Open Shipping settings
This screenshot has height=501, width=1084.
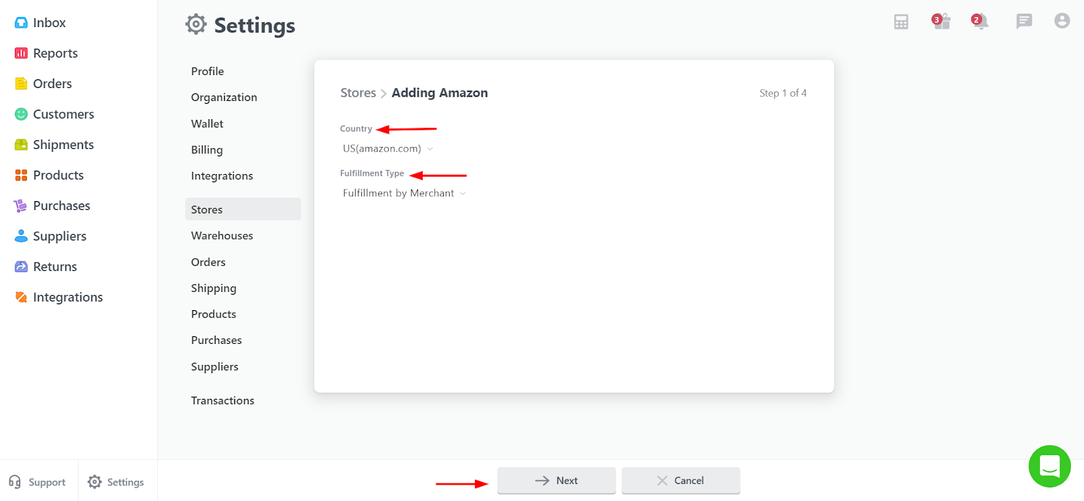click(x=213, y=288)
